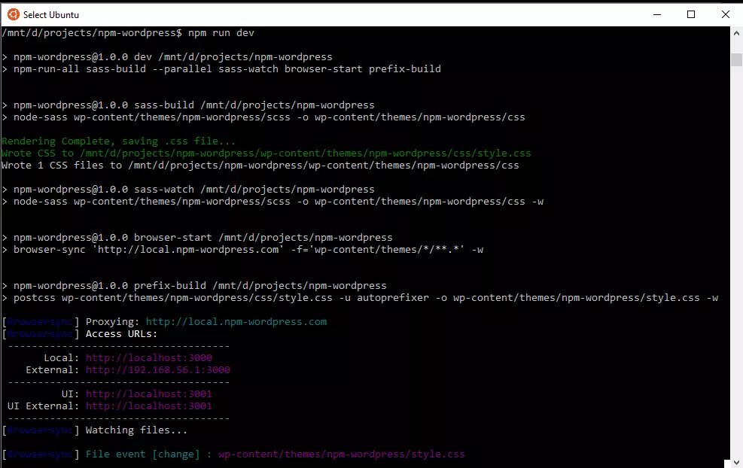743x468 pixels.
Task: Click the 'npm-run-all sass-build --parallel' line
Action: 221,68
